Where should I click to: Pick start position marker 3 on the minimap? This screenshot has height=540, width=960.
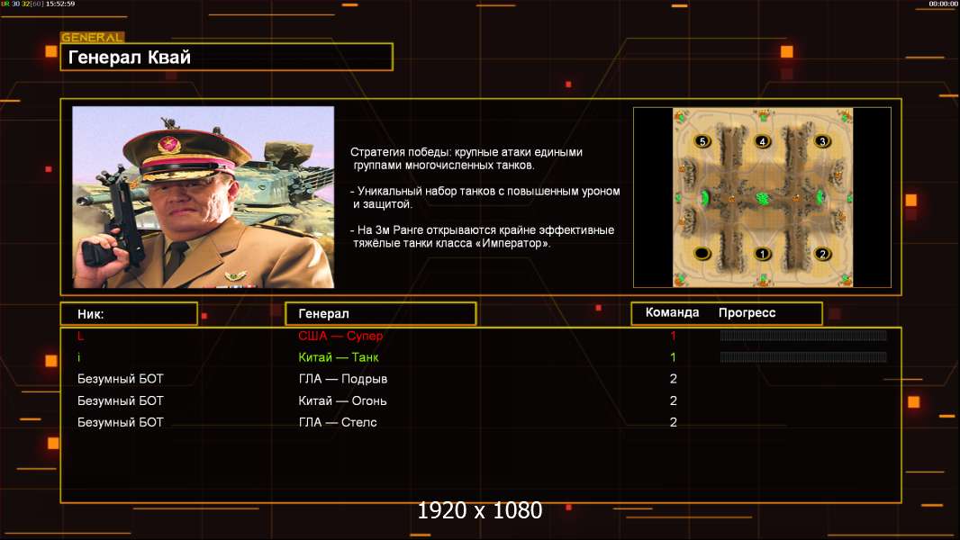[x=822, y=141]
